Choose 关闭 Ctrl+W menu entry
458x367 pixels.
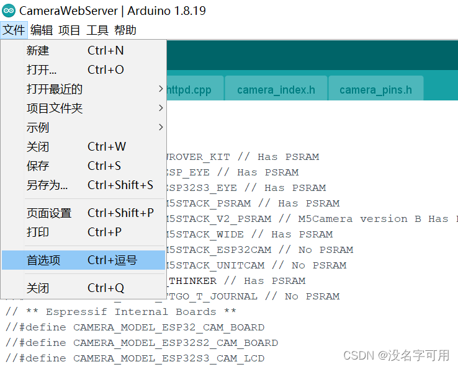(x=84, y=147)
